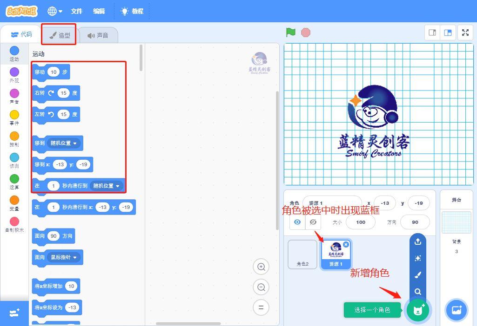Screen dimensions: 477x326
Task: Select the 角色2 sprite thumbnail
Action: tap(302, 254)
